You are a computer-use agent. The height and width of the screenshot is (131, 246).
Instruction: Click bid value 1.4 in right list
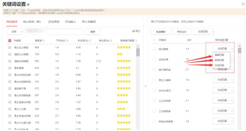point(187,49)
